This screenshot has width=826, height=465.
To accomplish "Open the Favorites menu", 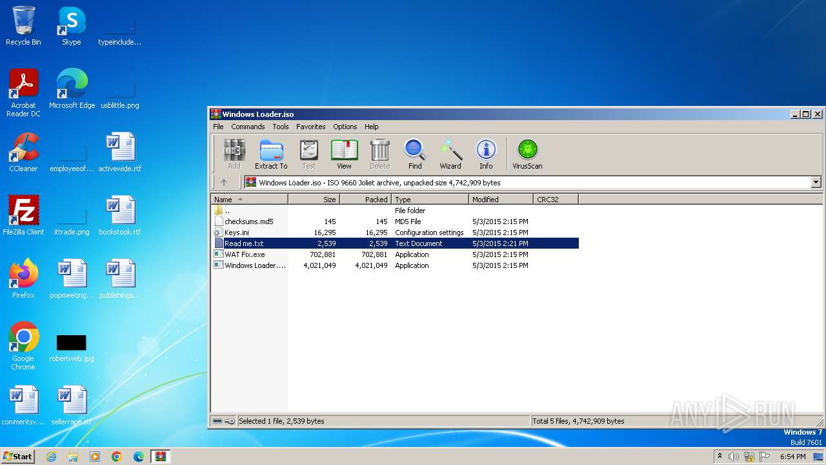I will click(x=311, y=127).
